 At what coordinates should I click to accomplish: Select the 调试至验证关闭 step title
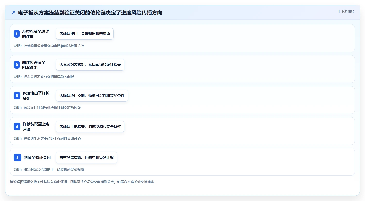(37, 157)
